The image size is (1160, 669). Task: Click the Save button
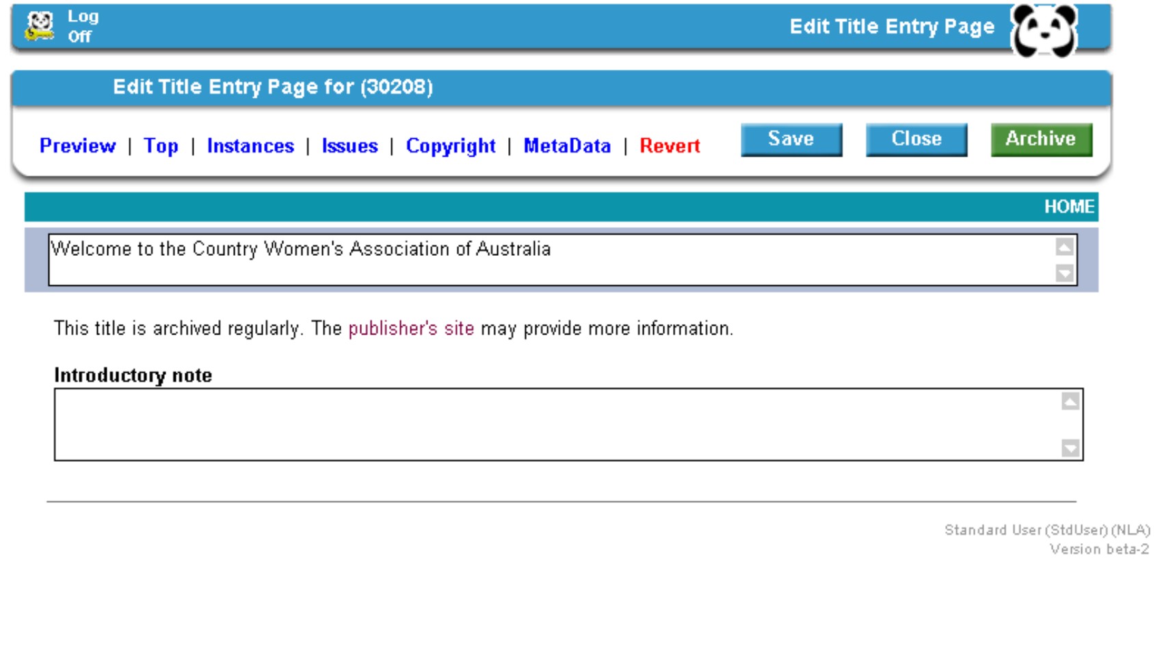791,140
